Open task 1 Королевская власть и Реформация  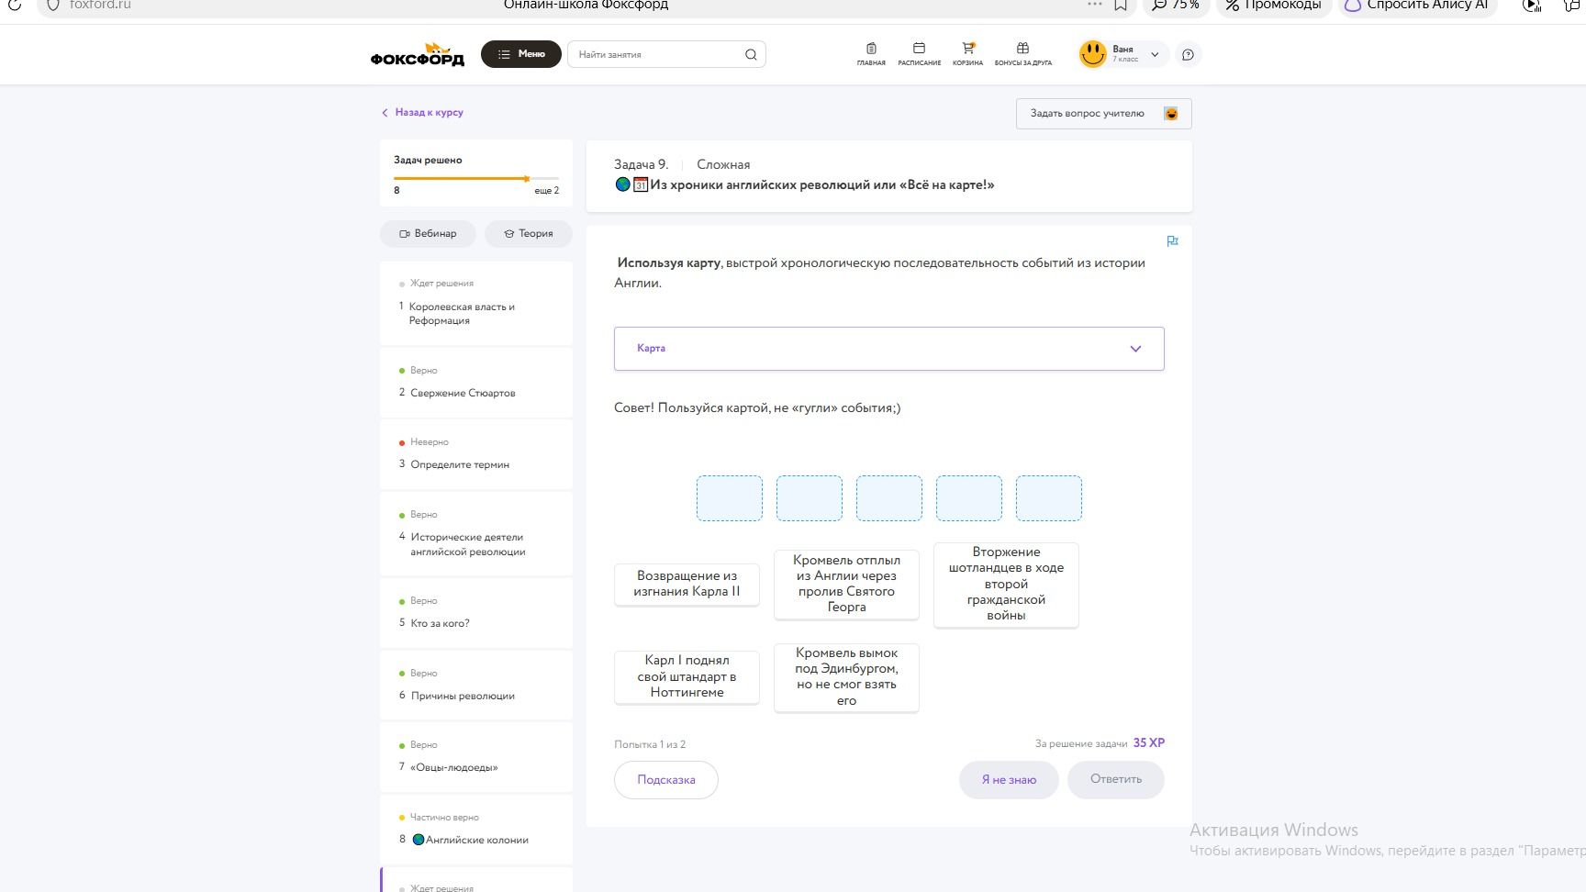[x=475, y=304]
